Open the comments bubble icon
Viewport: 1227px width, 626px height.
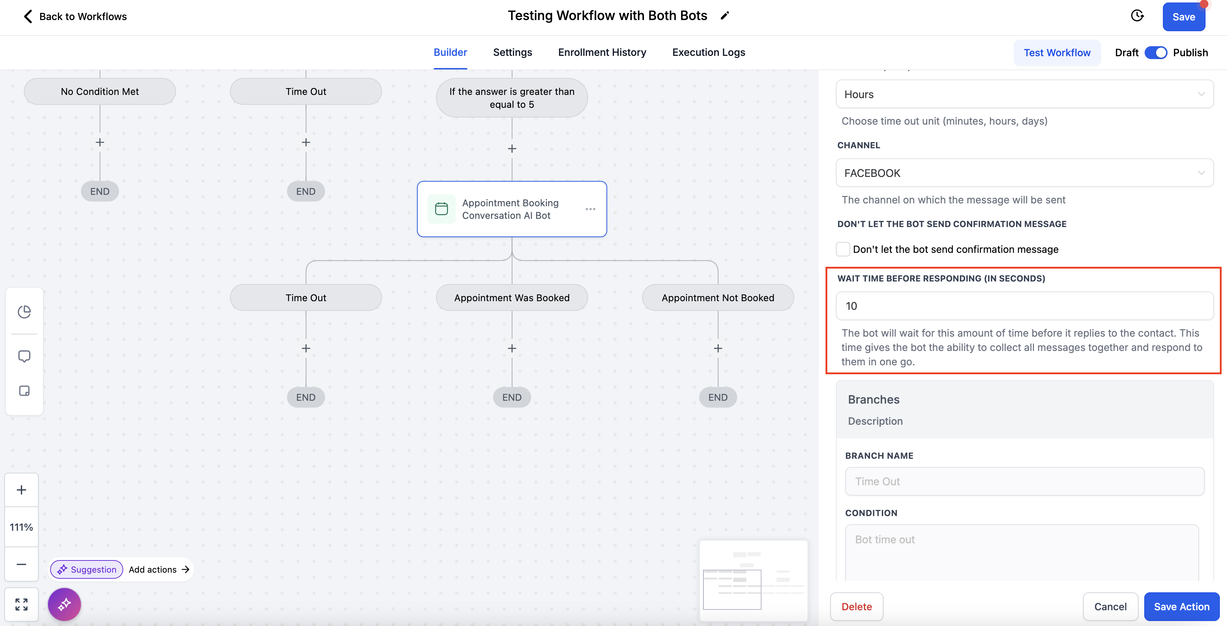pyautogui.click(x=24, y=356)
